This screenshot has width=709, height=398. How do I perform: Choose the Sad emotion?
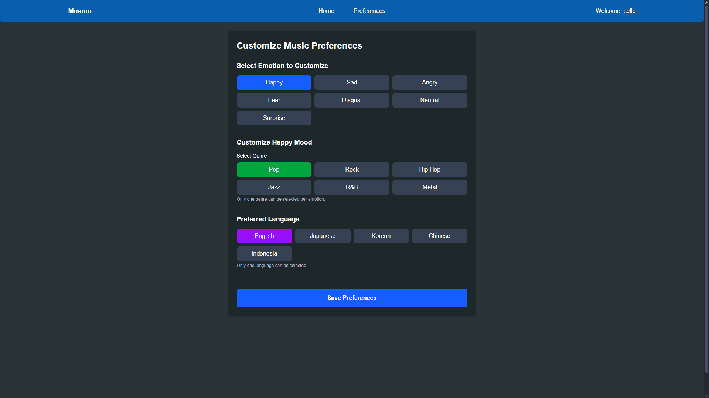coord(351,83)
